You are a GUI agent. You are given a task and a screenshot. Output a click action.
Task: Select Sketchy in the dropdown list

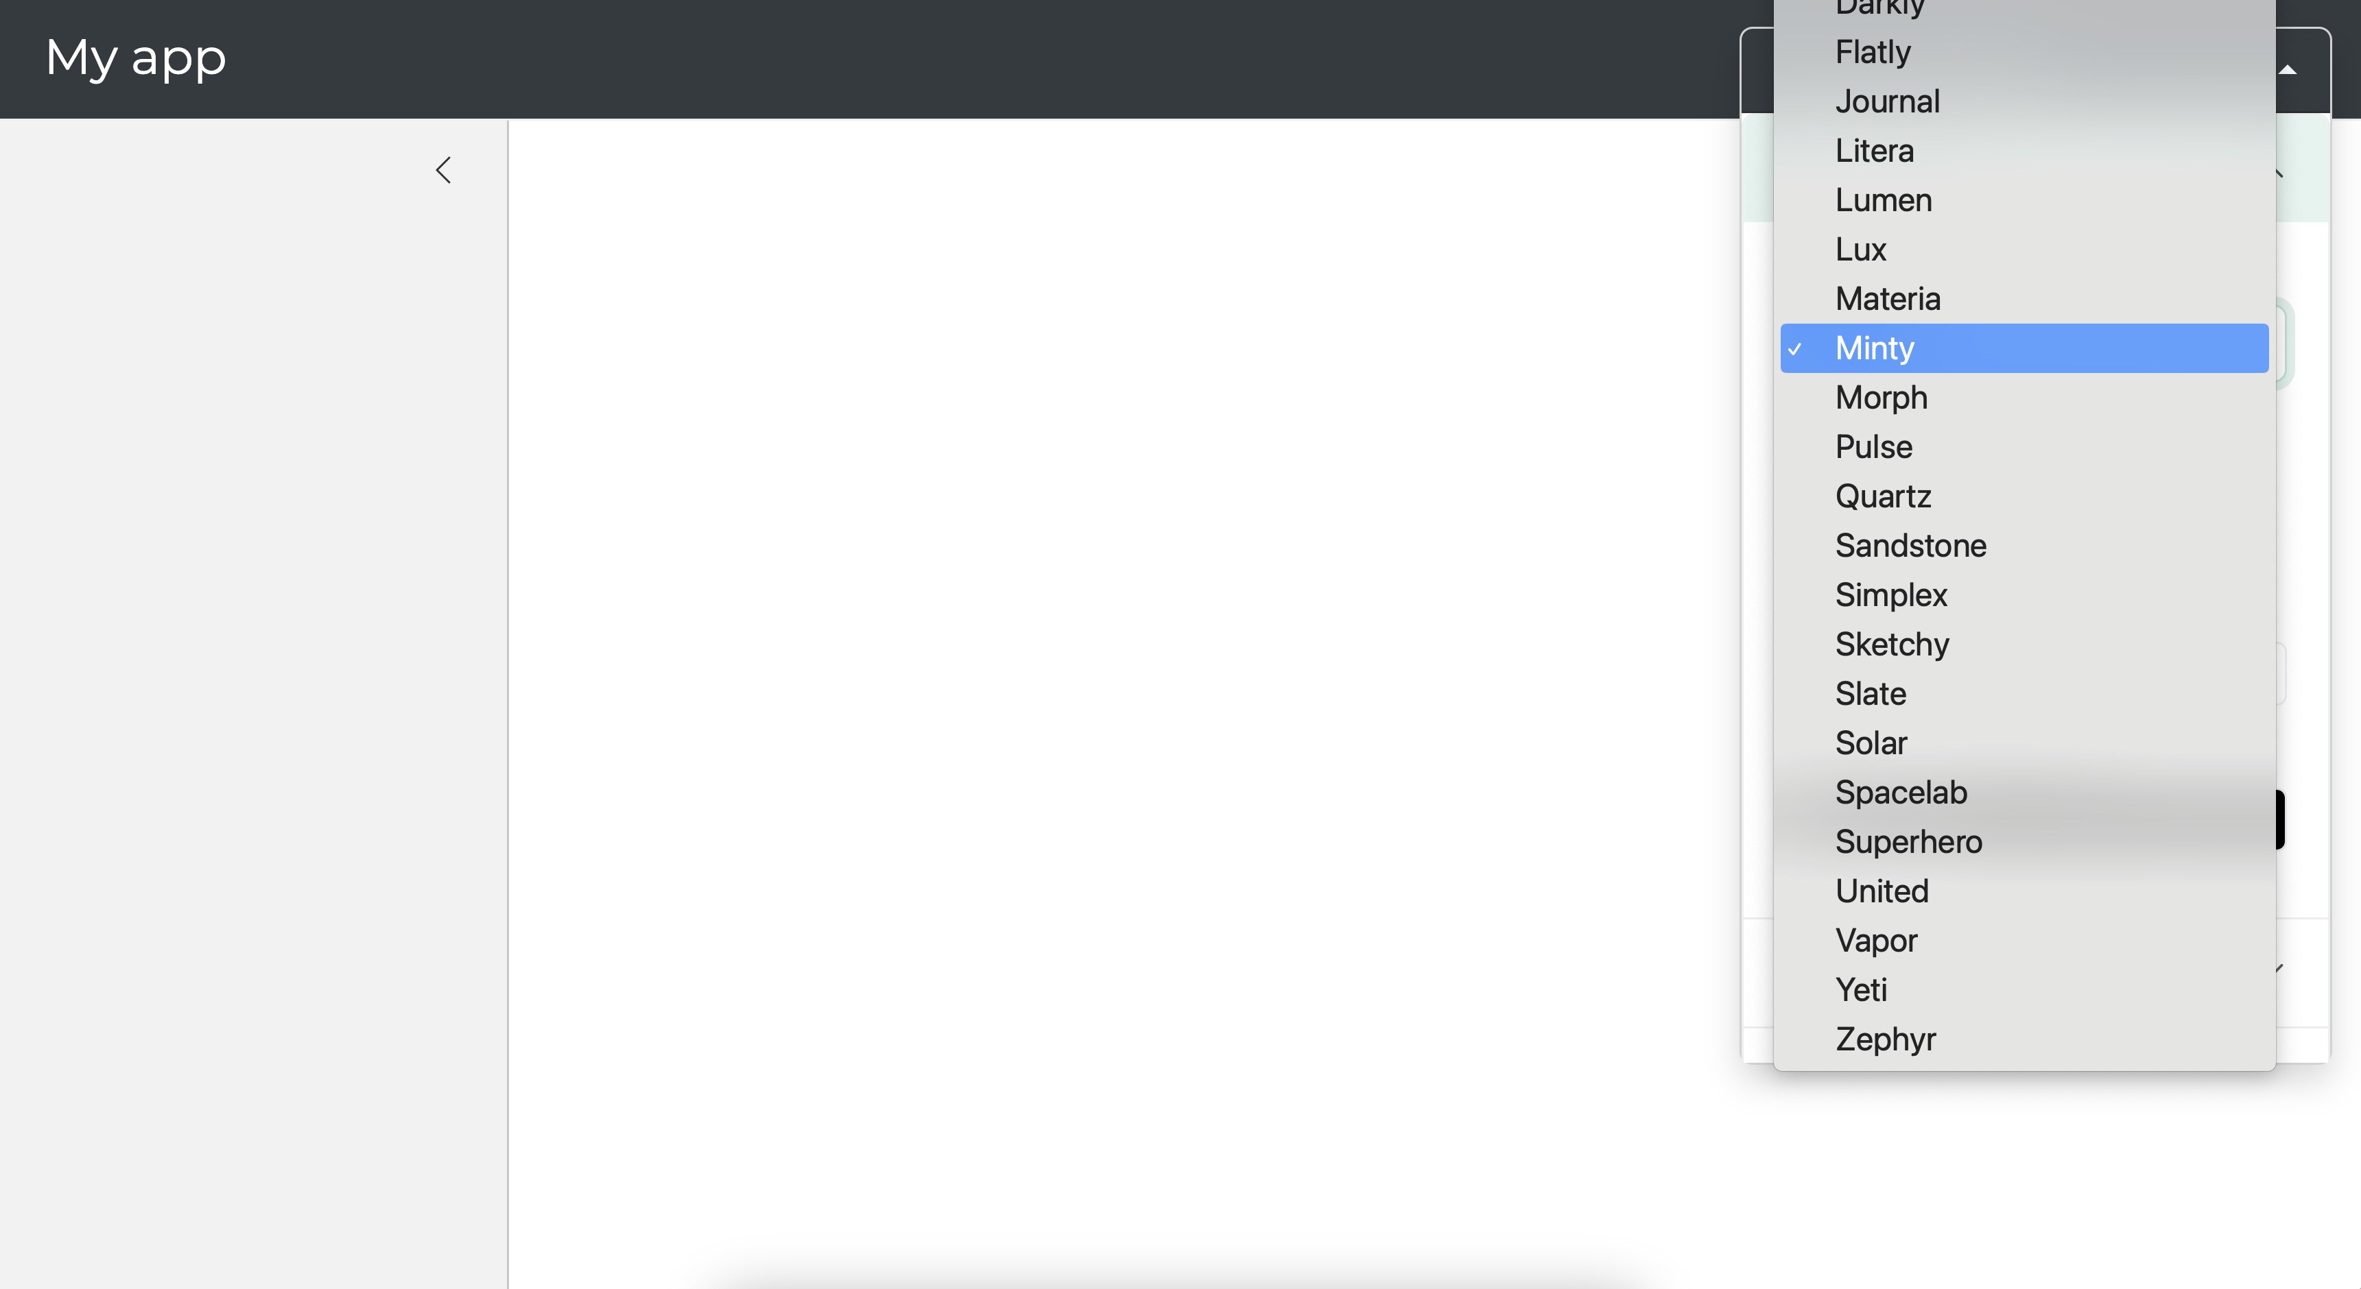[2024, 645]
